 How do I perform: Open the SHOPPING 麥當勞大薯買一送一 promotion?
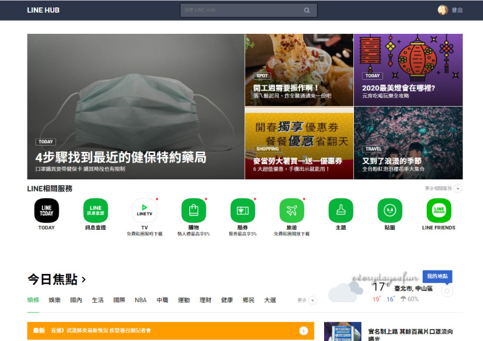pyautogui.click(x=299, y=143)
